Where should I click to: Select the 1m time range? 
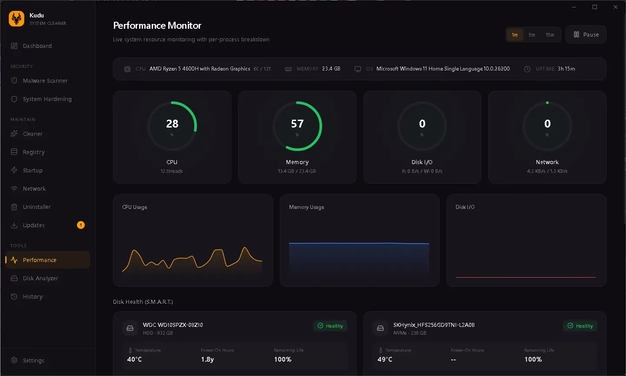pos(515,35)
